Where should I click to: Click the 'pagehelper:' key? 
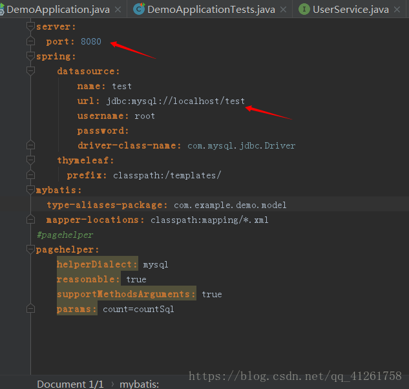click(68, 249)
